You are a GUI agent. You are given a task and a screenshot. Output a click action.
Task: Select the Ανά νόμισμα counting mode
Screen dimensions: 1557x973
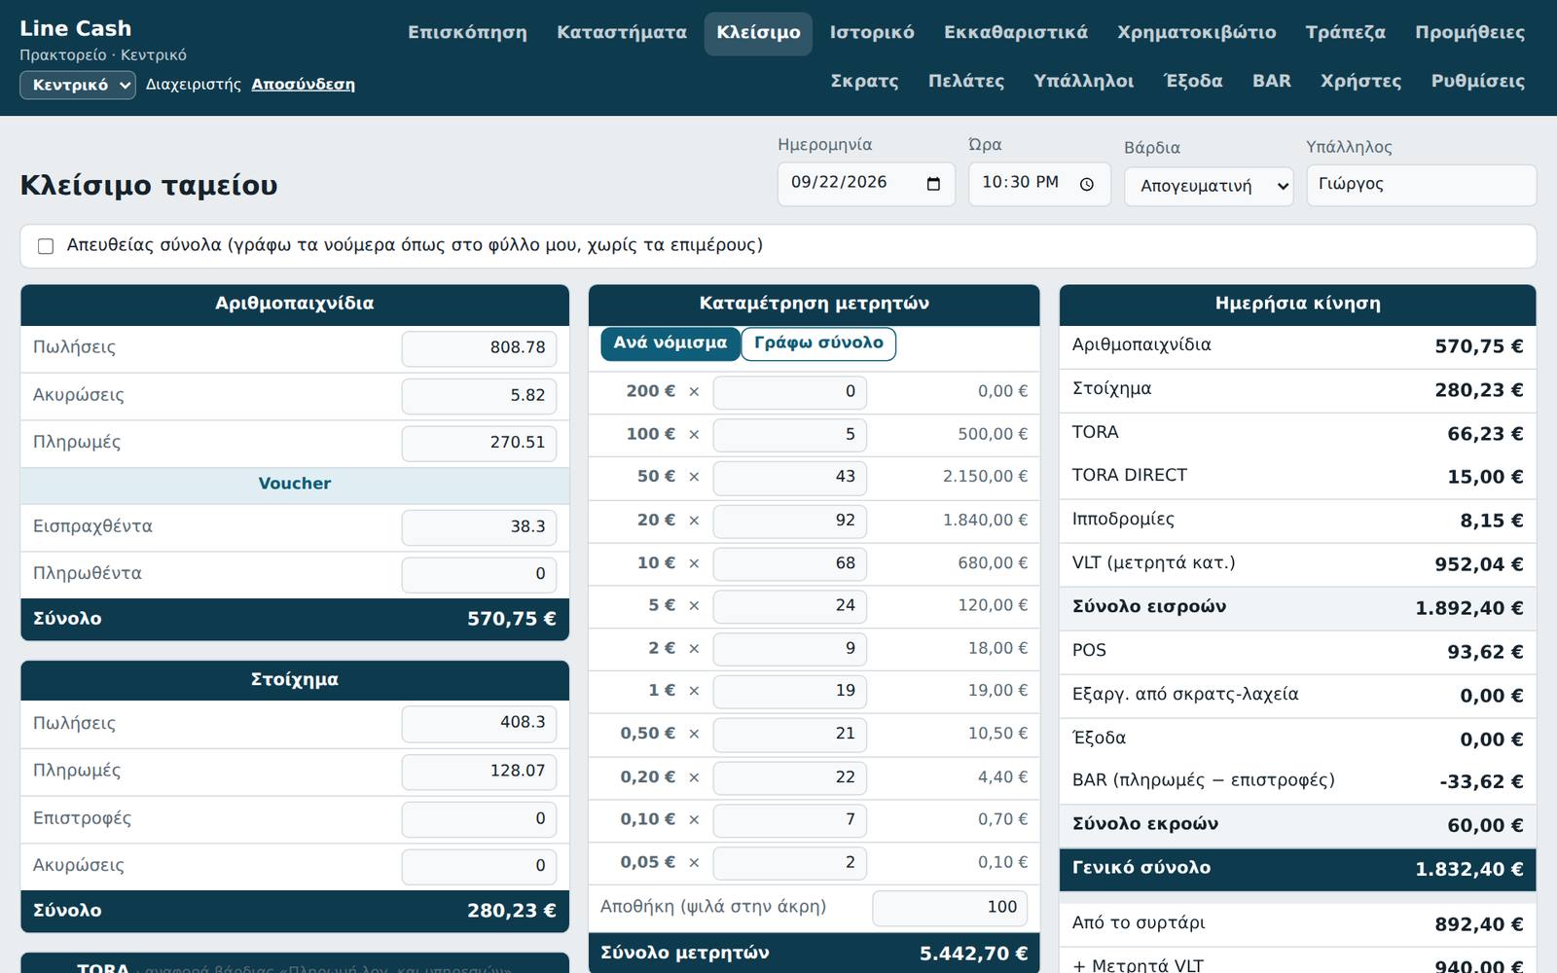tap(670, 343)
